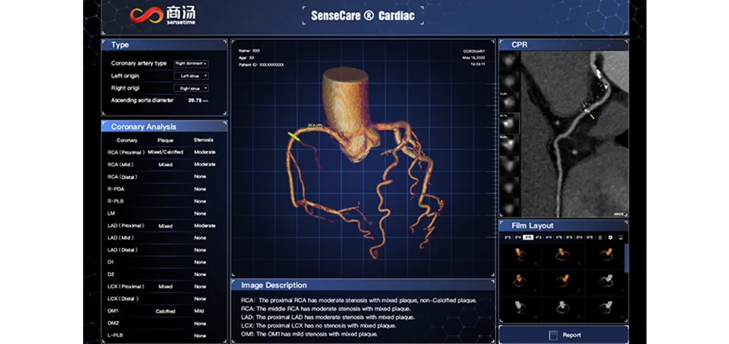
Task: Select the RCA (Mid) row
Action: 164,165
